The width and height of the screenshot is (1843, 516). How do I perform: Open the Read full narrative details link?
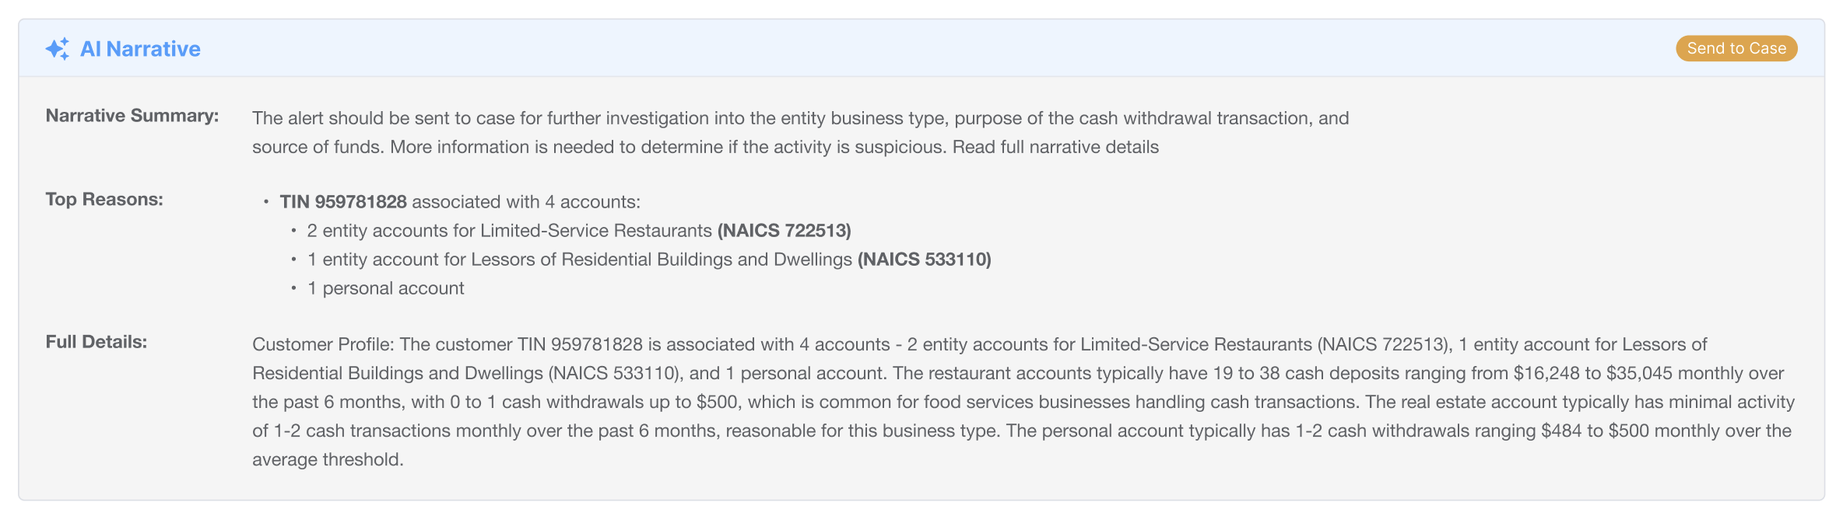(1055, 147)
